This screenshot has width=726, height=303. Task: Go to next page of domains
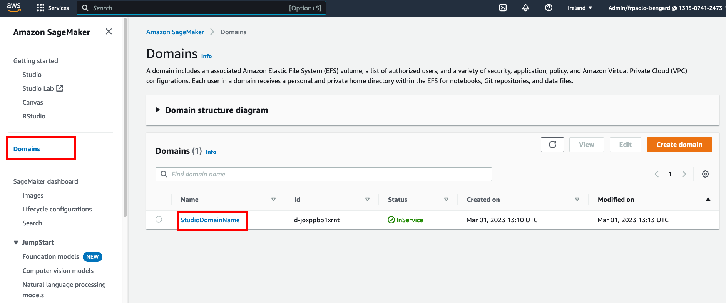click(x=684, y=174)
